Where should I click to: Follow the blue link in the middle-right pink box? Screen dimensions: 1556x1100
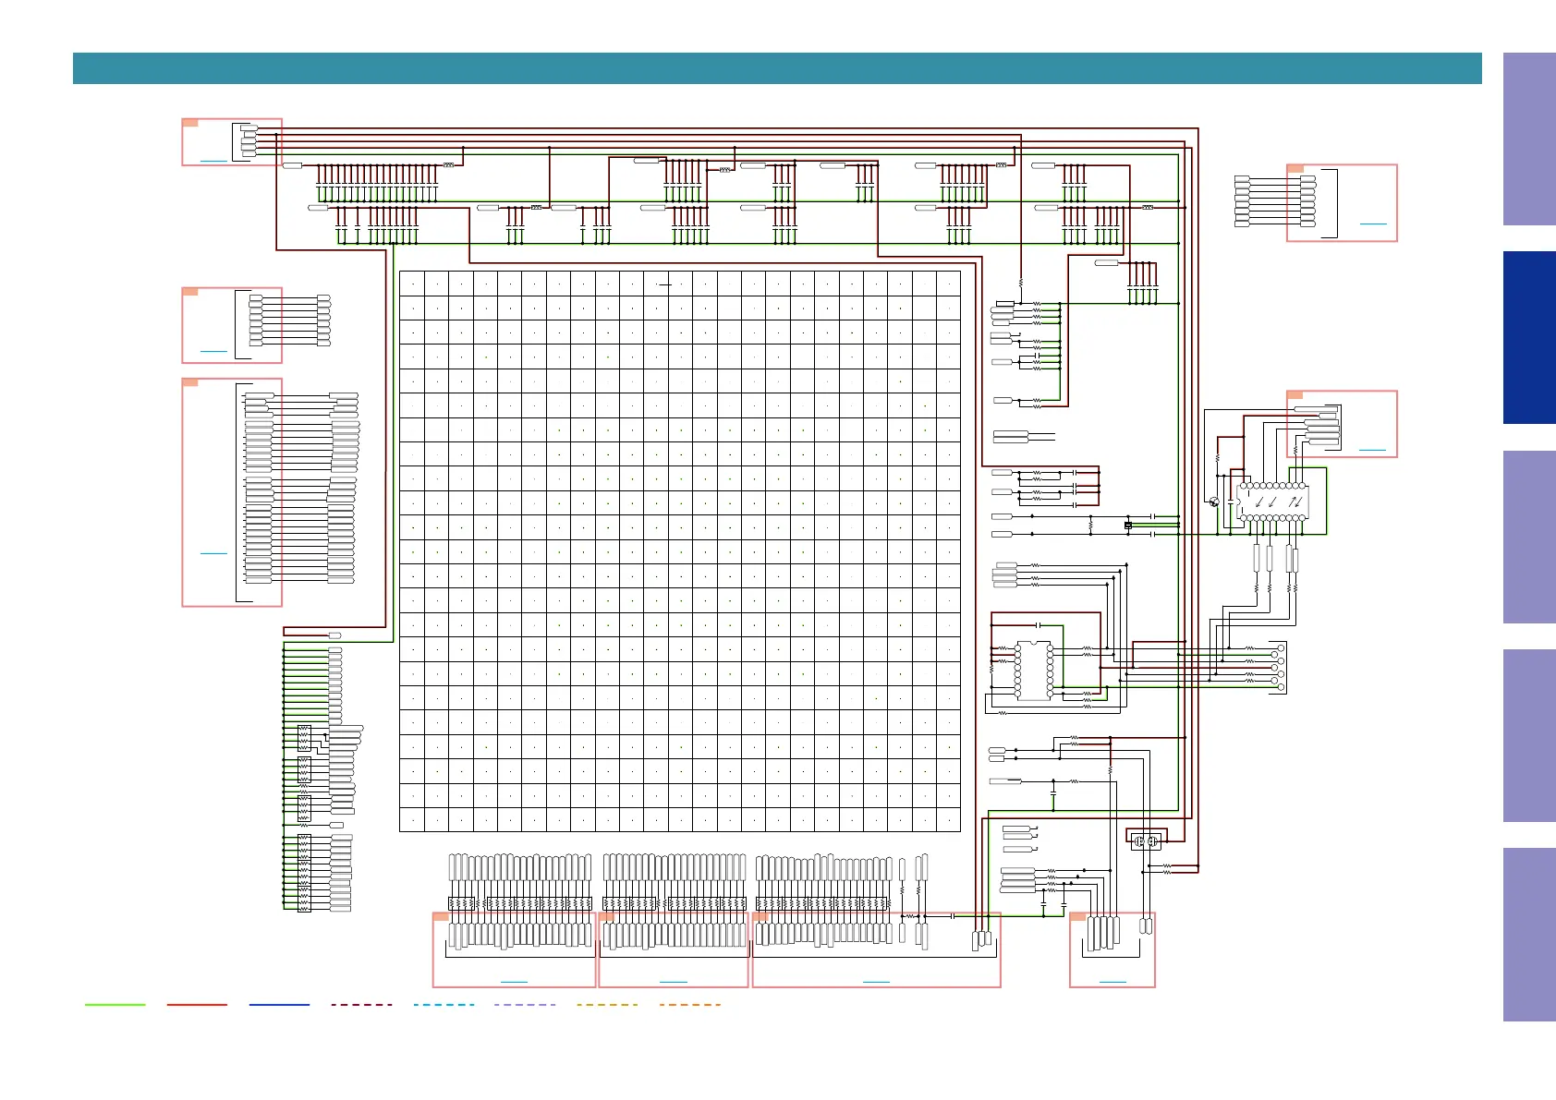(1373, 450)
